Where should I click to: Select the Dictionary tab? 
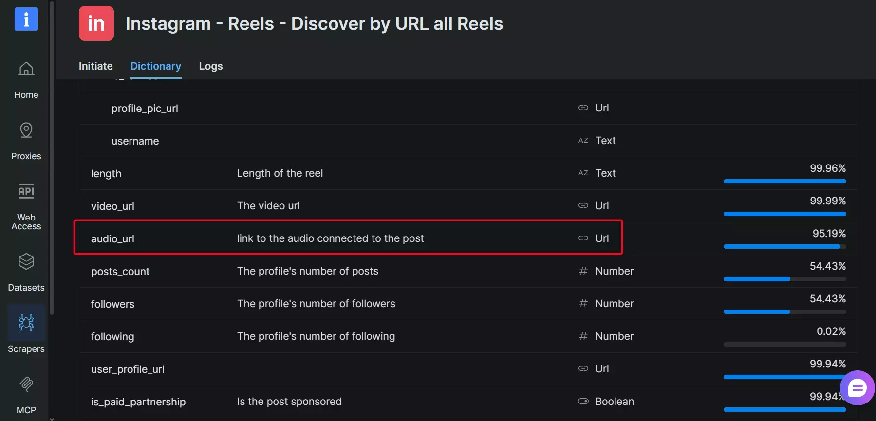tap(155, 66)
